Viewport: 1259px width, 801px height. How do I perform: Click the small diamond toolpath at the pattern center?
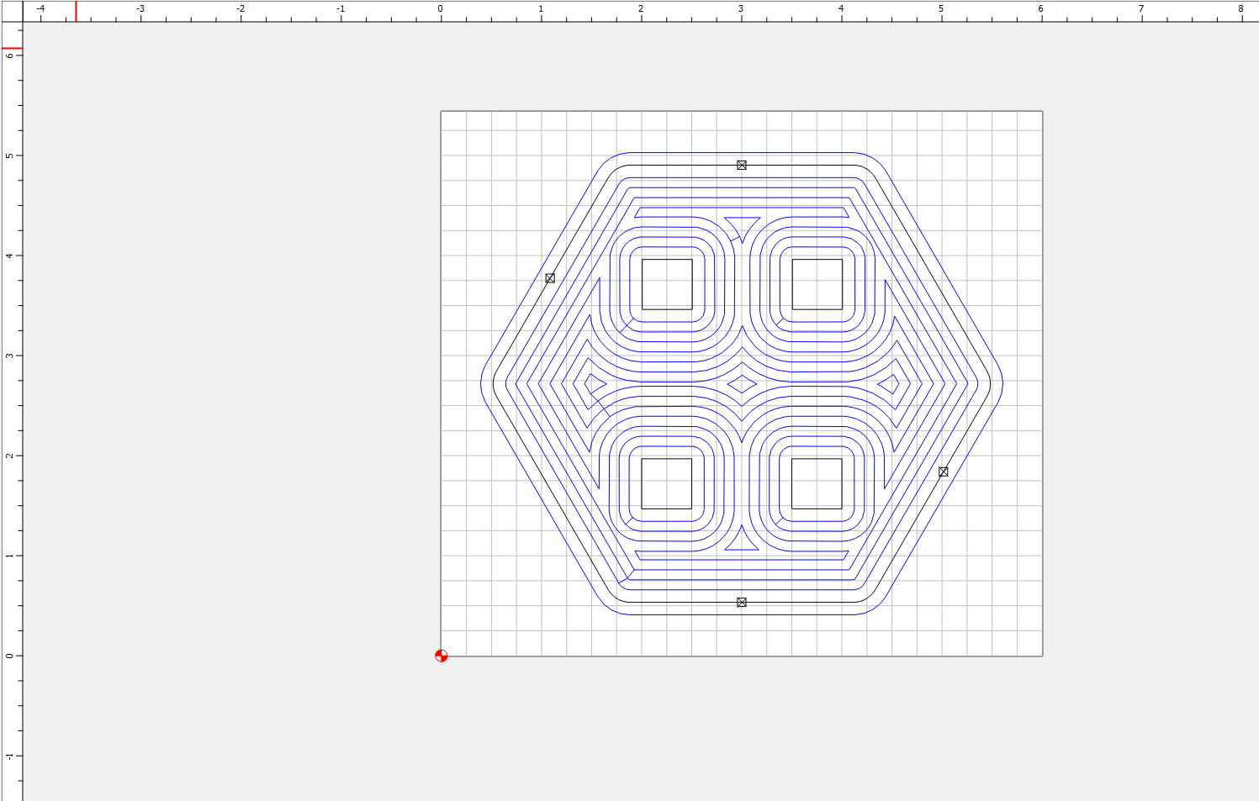click(742, 384)
